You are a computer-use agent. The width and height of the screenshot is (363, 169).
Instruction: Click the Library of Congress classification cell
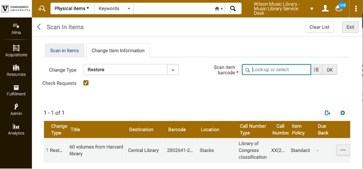coord(253,150)
